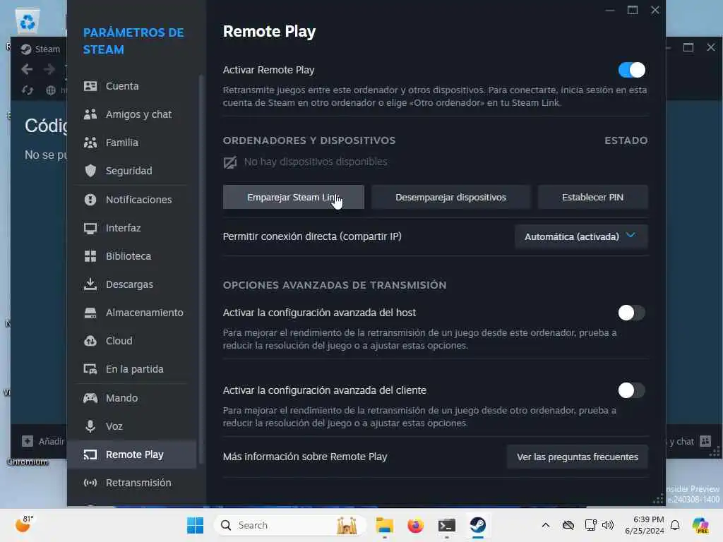Click the Retransmisión broadcast icon
Image resolution: width=723 pixels, height=542 pixels.
point(90,483)
